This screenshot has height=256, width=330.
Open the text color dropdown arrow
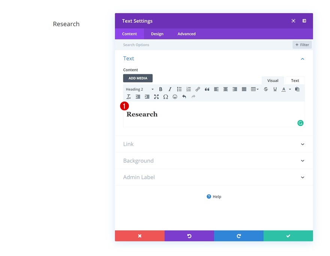click(290, 89)
